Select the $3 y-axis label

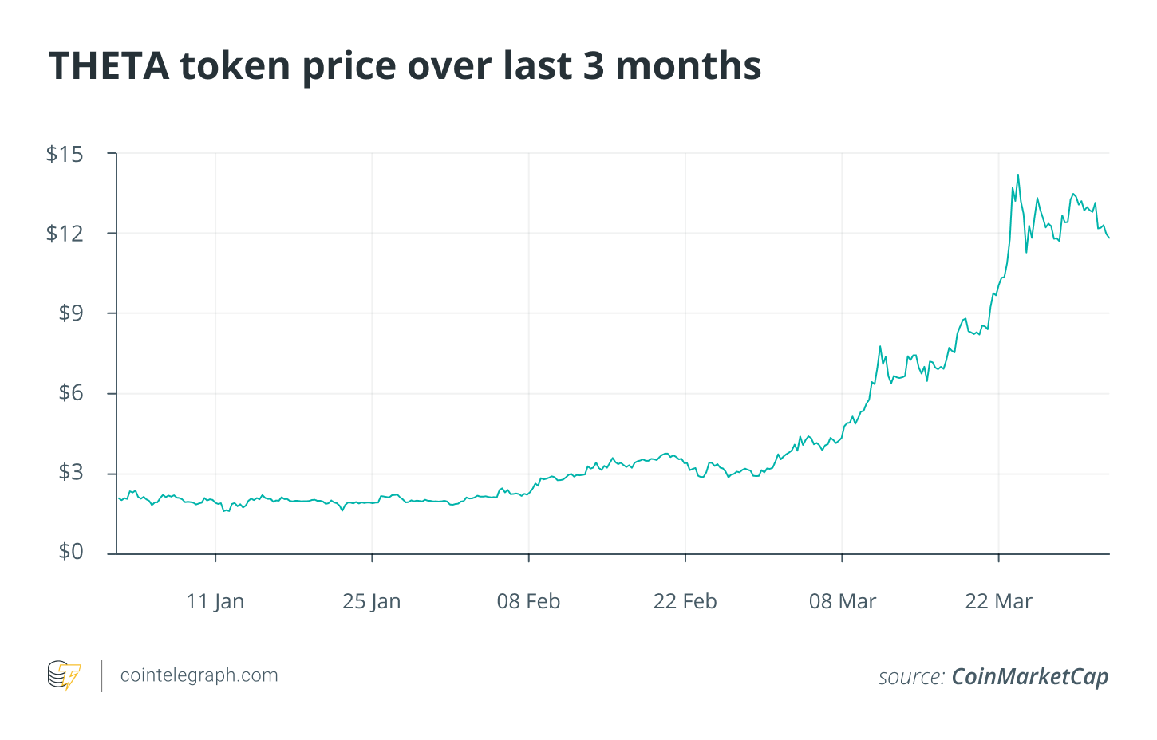click(70, 473)
